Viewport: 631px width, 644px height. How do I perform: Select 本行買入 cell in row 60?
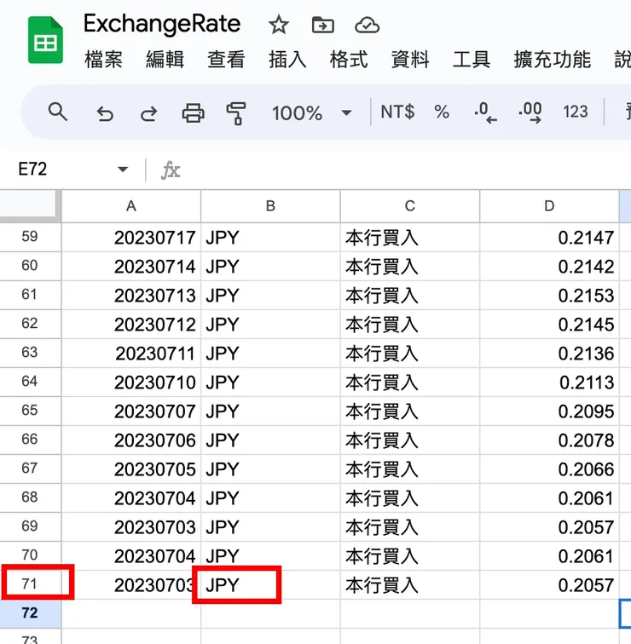[410, 267]
